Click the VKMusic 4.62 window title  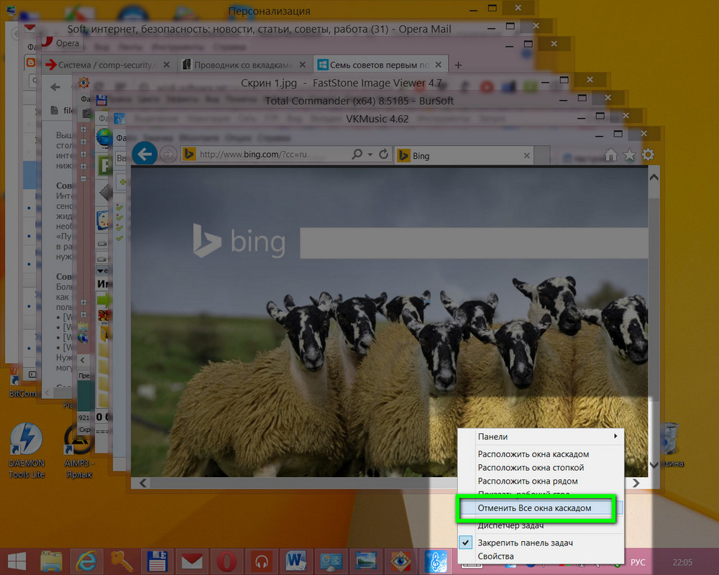click(x=377, y=119)
